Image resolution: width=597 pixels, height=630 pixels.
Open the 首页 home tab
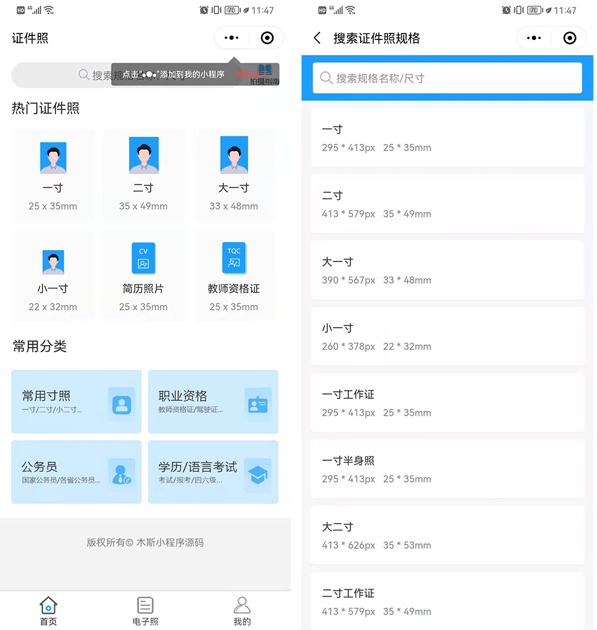[48, 610]
